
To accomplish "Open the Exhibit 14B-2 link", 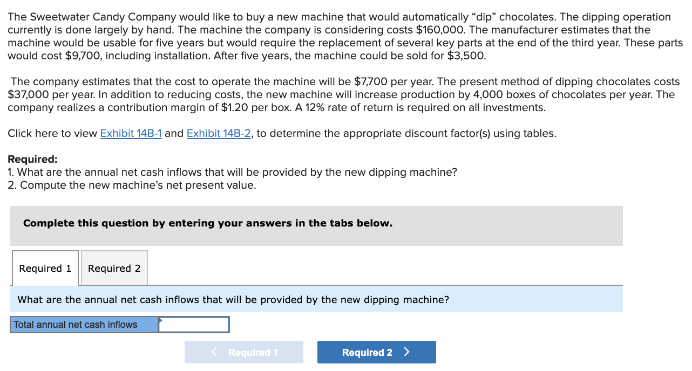I will pos(219,133).
